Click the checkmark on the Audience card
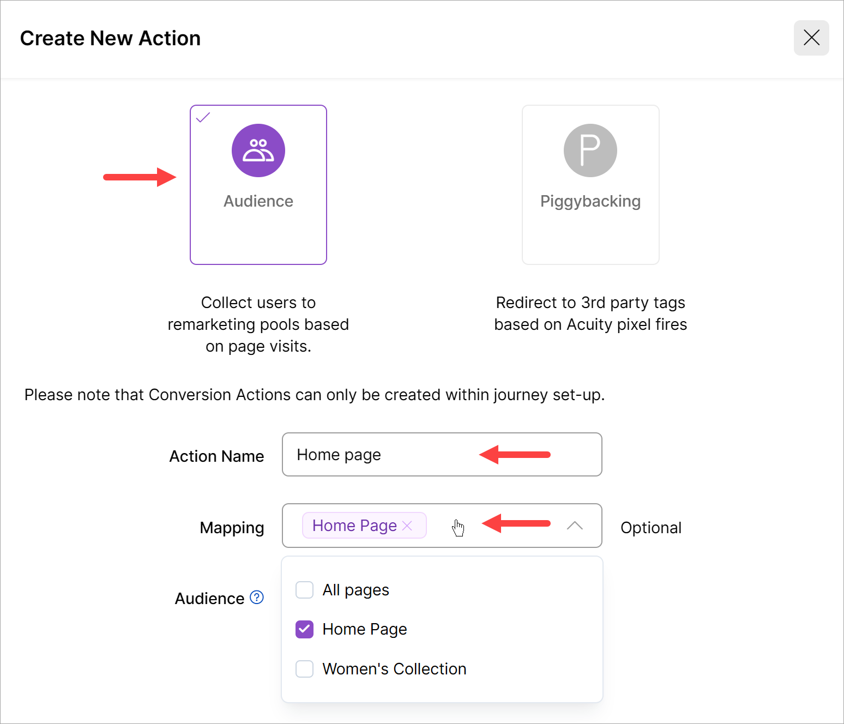 203,117
